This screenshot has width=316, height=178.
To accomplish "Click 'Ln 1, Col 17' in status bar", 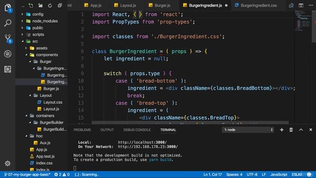I will tap(213, 175).
